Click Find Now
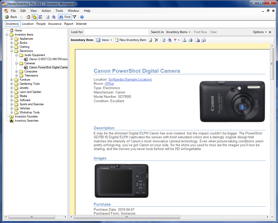278x223 pixels. click(200, 32)
